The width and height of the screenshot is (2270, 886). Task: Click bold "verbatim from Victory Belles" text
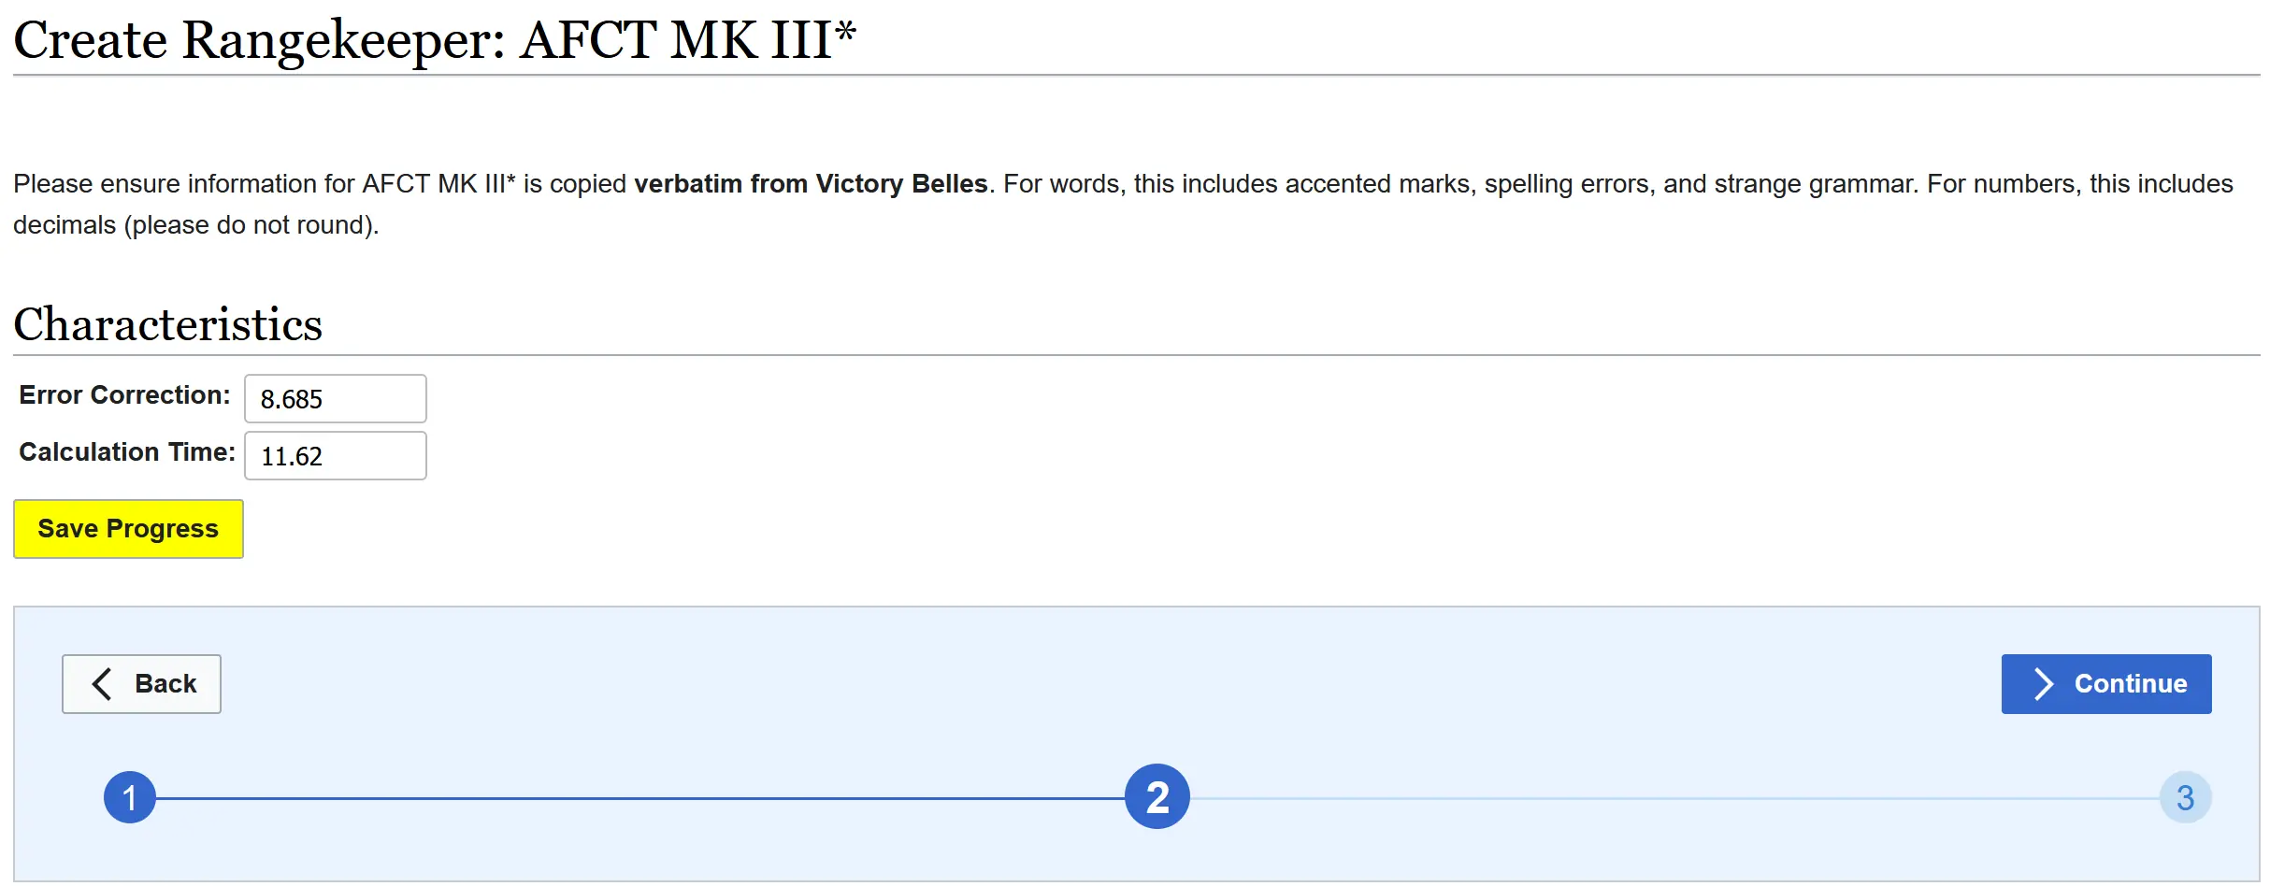point(811,183)
